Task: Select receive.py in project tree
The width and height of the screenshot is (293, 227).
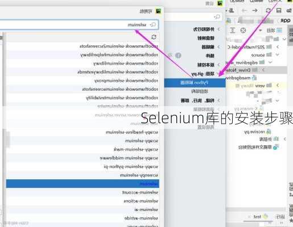Action: (x=257, y=132)
